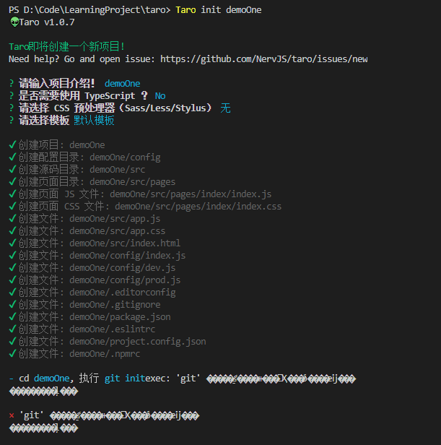The height and width of the screenshot is (445, 441).
Task: Click the path 'demoOne/package.json'
Action: pyautogui.click(x=121, y=317)
